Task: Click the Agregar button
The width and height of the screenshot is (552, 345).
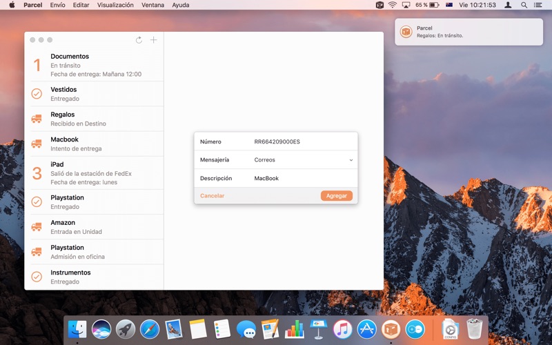Action: (x=337, y=196)
